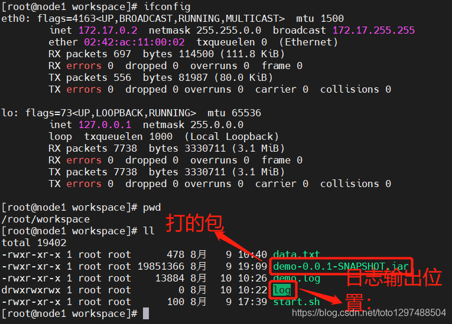Click the file size 100 of start.sh
This screenshot has width=452, height=324.
(175, 302)
